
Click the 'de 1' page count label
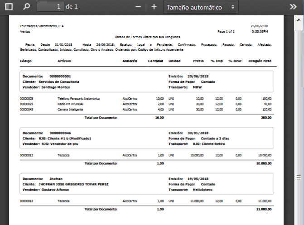click(x=72, y=7)
